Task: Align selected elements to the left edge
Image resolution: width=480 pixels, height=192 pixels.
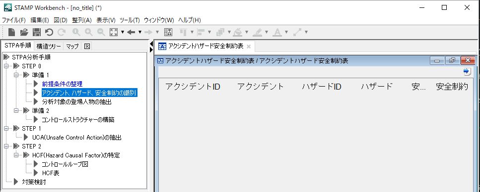Action: click(x=201, y=32)
